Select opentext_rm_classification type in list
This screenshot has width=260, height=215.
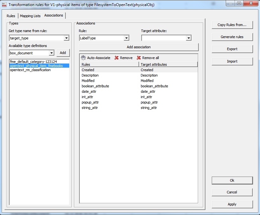30,70
